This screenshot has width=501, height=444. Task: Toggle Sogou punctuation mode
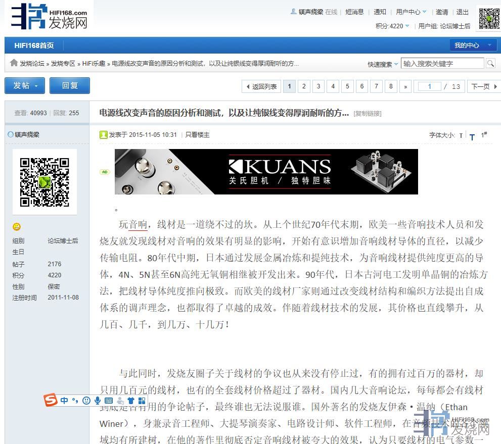75,401
